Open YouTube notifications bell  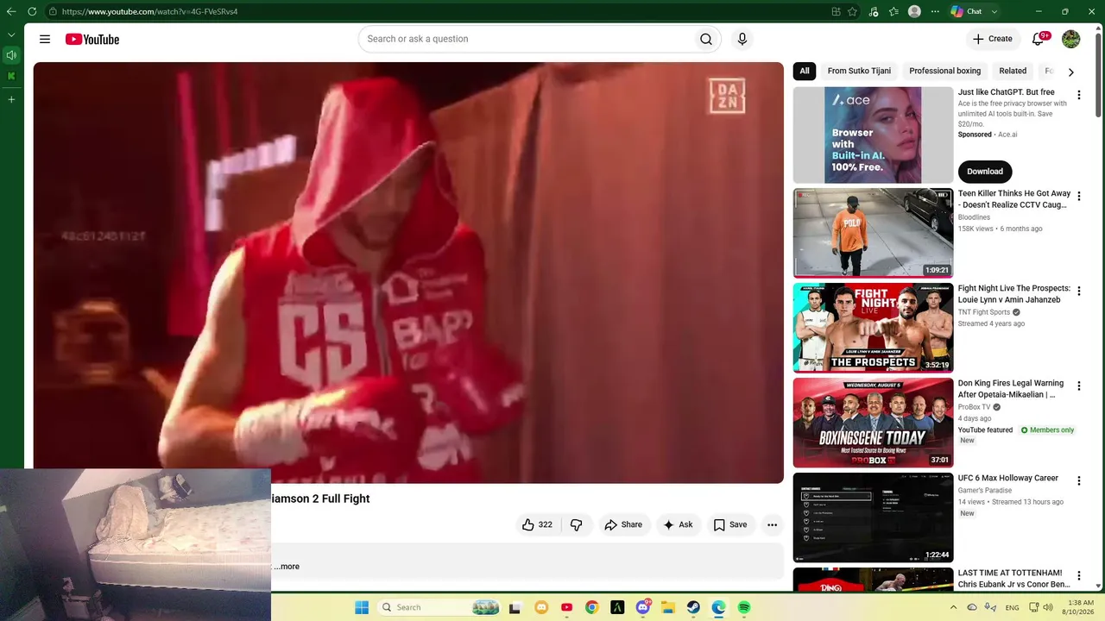point(1039,39)
